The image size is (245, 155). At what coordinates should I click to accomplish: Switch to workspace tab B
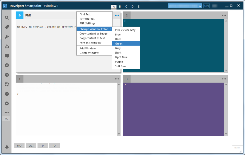(x=120, y=7)
